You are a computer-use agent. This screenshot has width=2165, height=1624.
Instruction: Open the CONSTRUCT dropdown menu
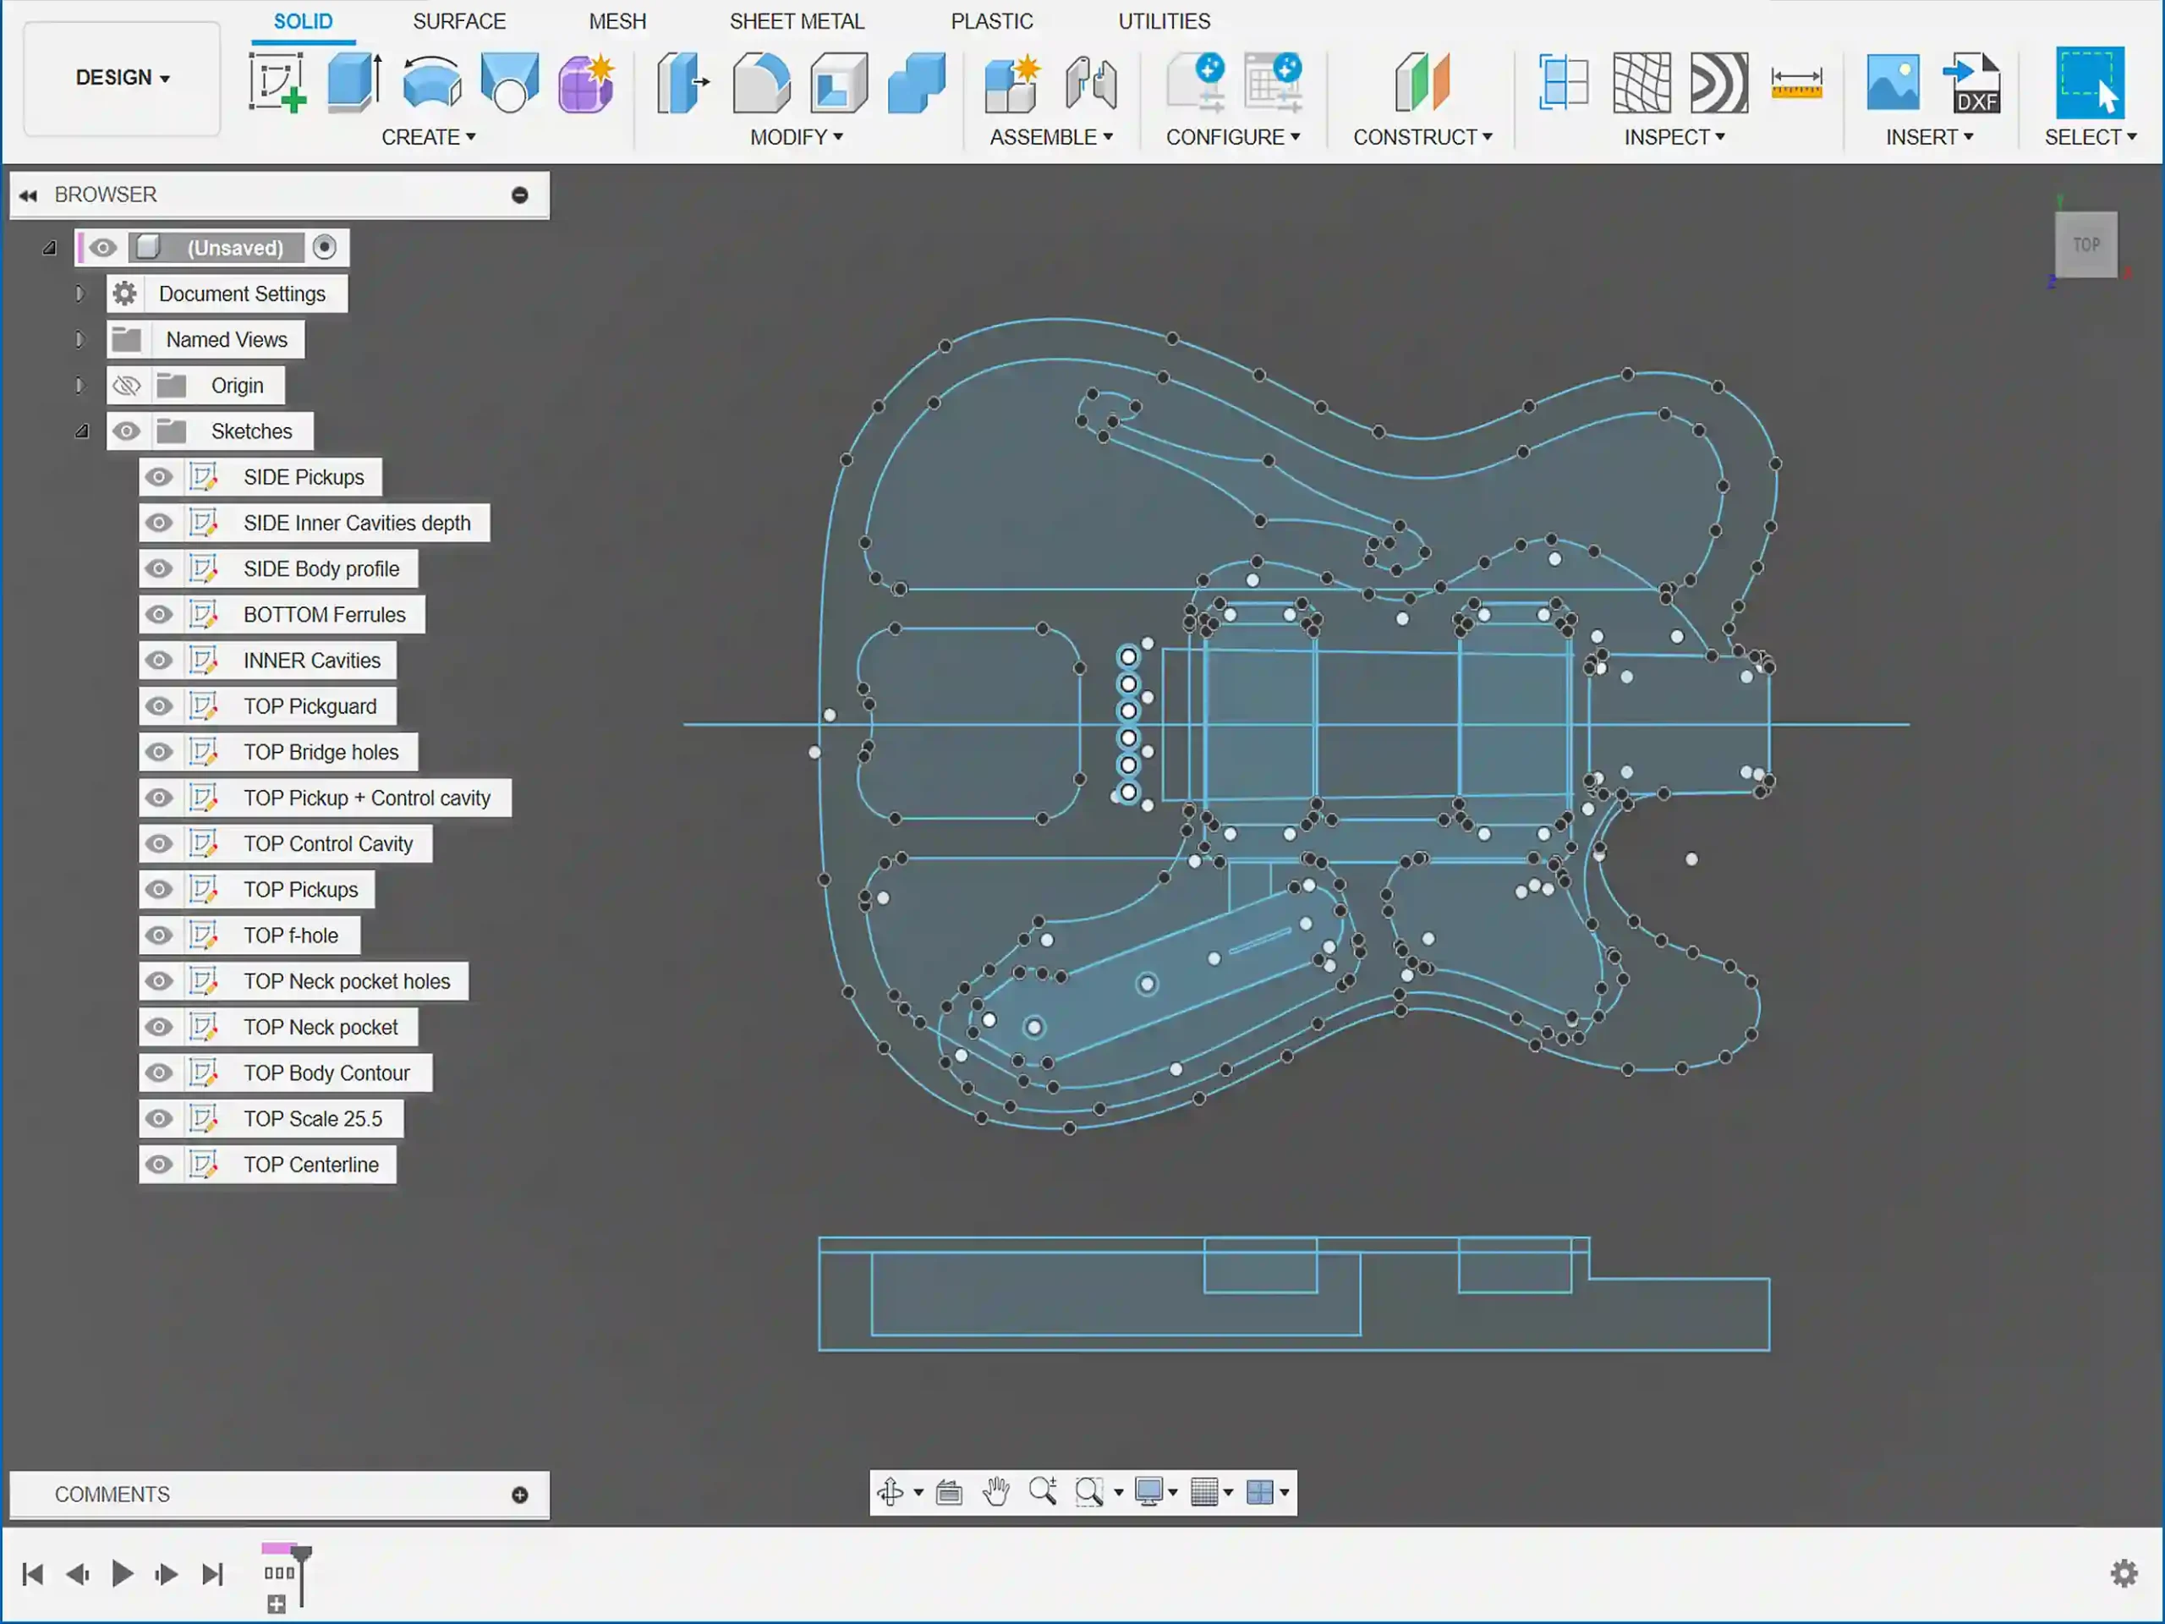click(1422, 137)
